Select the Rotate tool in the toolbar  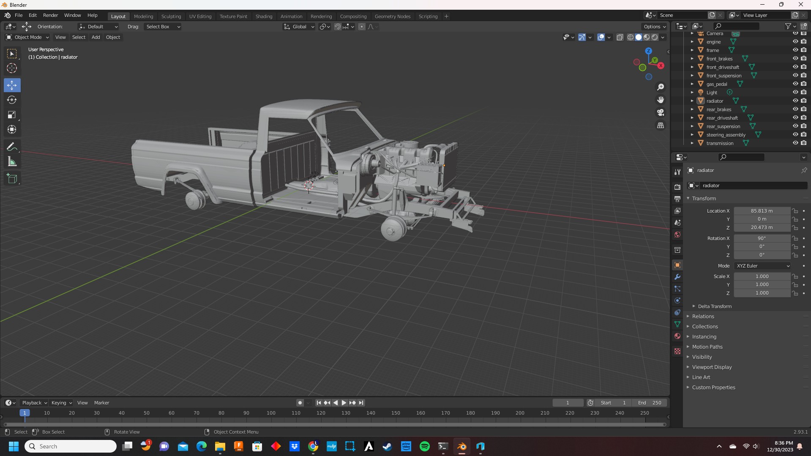[12, 100]
